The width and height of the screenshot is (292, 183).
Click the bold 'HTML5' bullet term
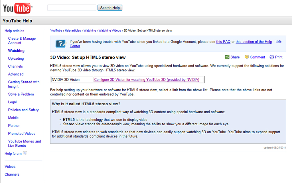[x=69, y=120]
